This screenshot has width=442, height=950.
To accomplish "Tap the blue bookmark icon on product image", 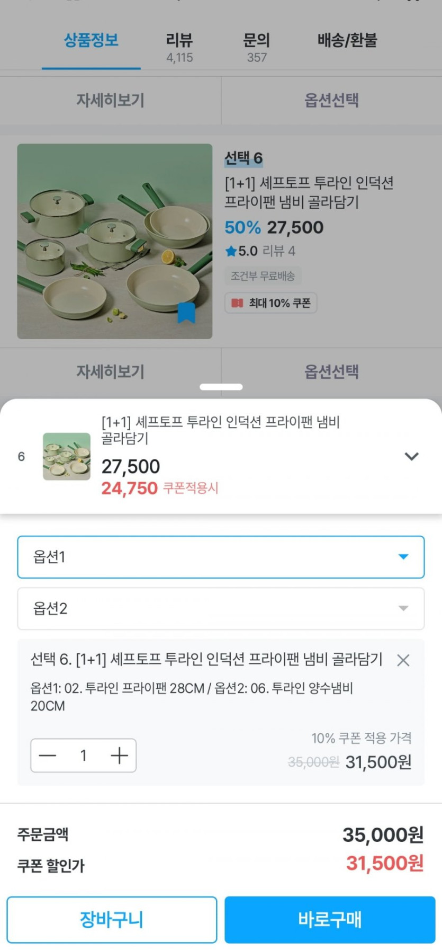I will click(186, 313).
